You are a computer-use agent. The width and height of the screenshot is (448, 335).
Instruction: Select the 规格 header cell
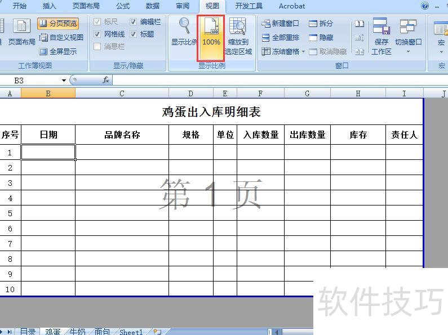[x=191, y=135]
